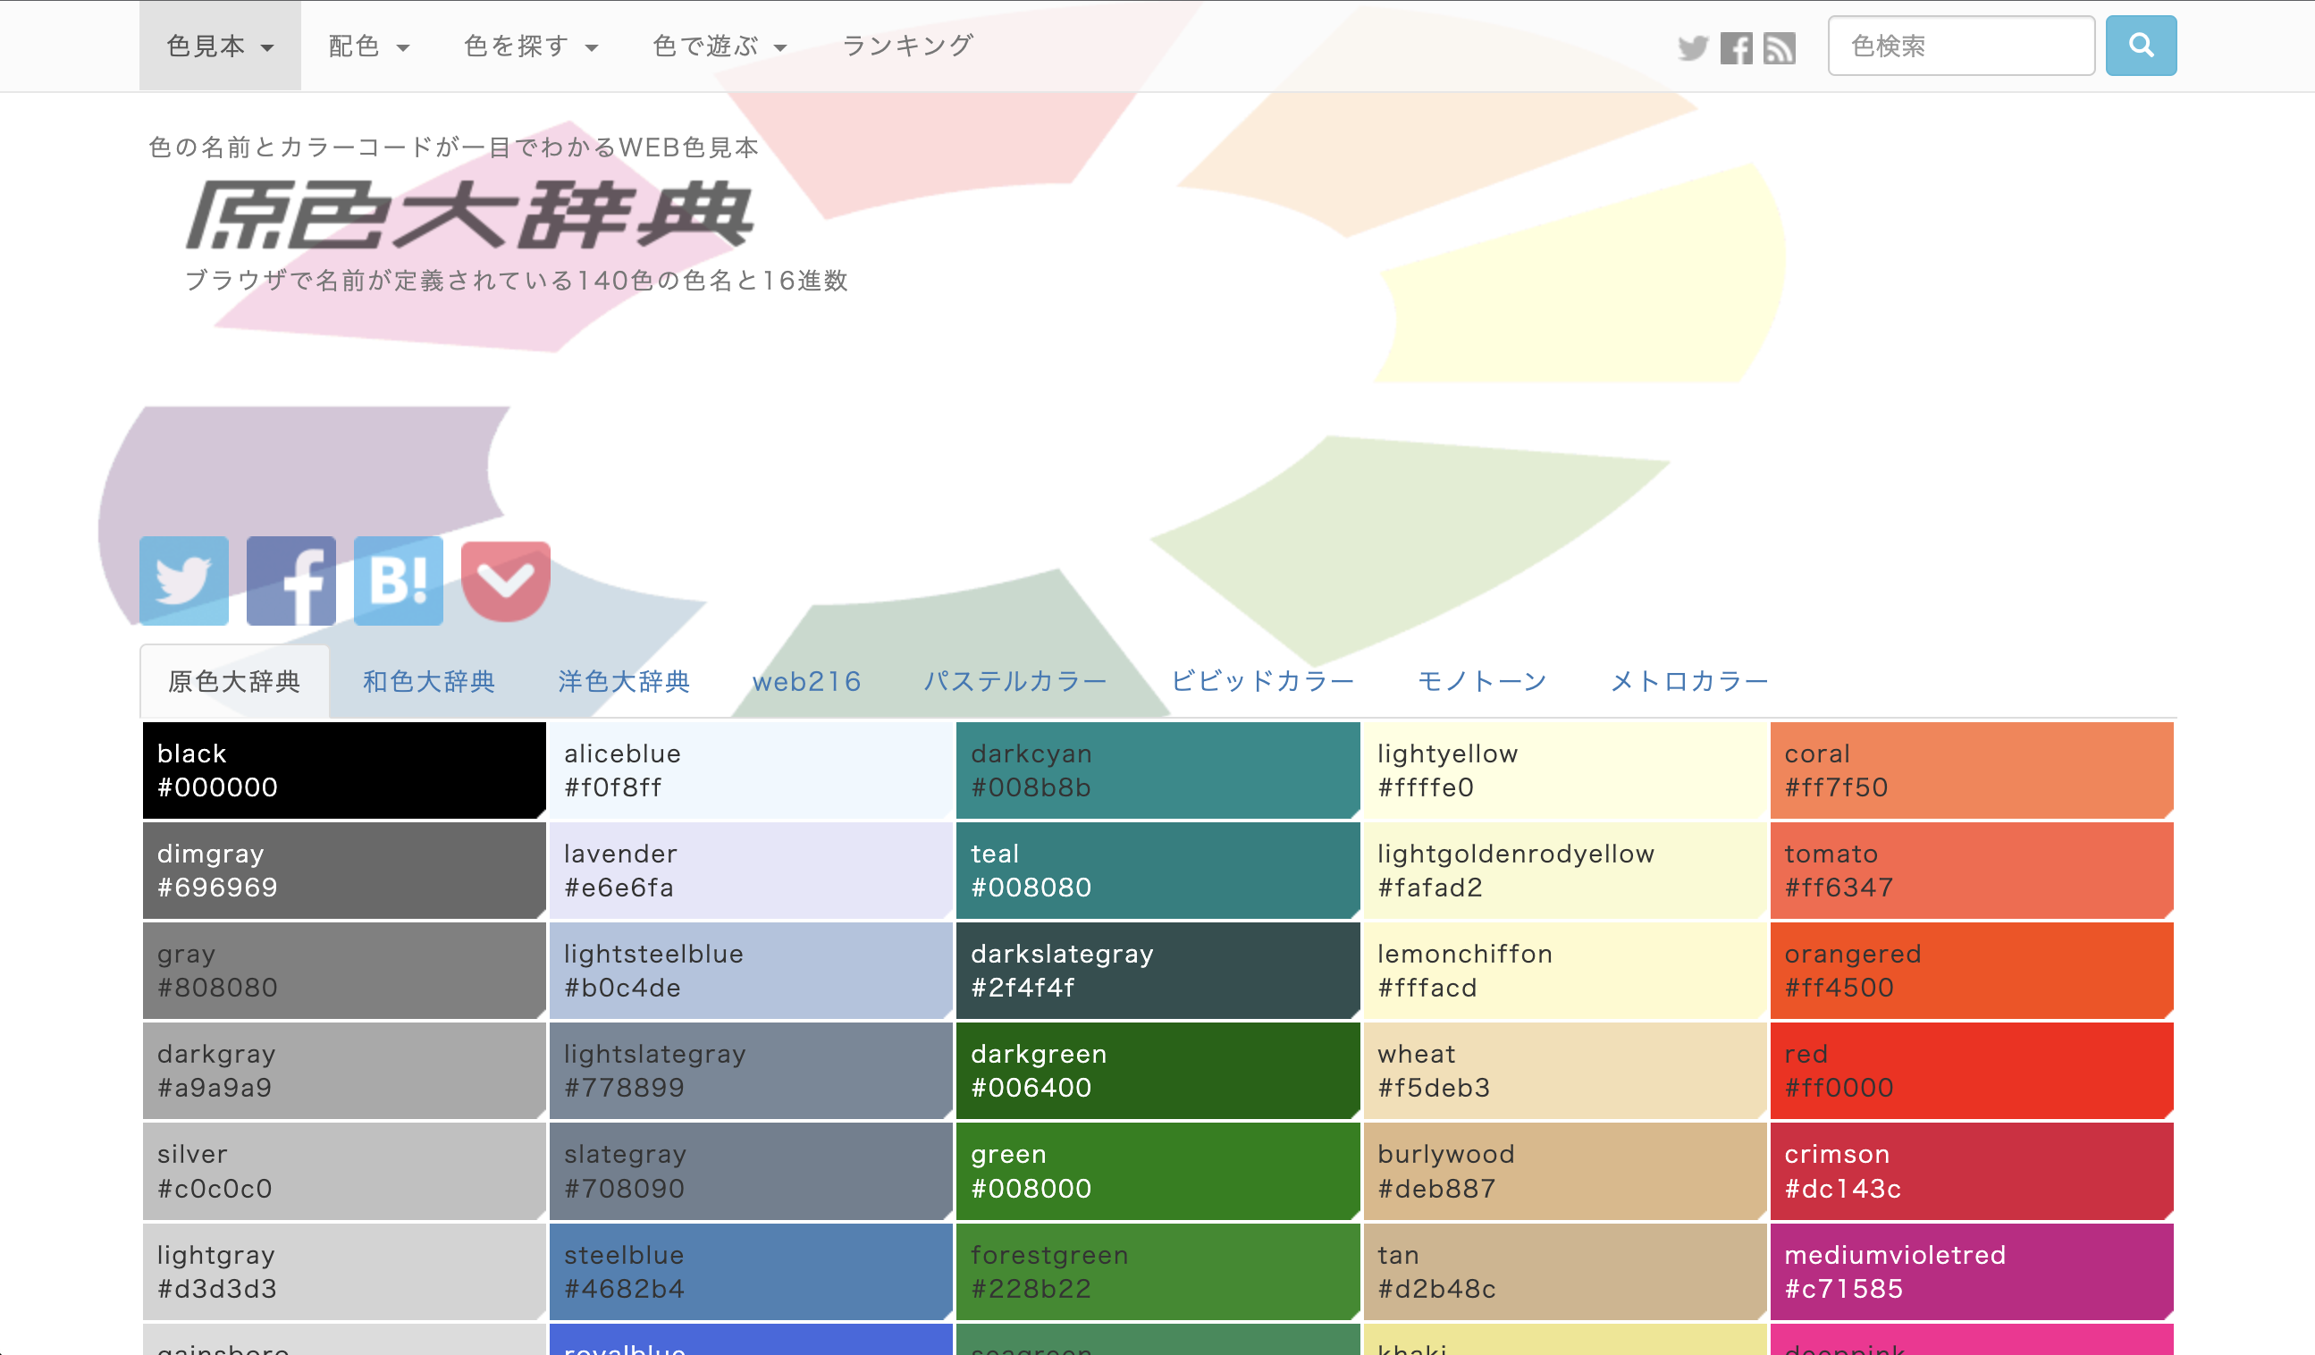The image size is (2315, 1355).
Task: Click the Hatena Bookmark B! button
Action: coord(398,581)
